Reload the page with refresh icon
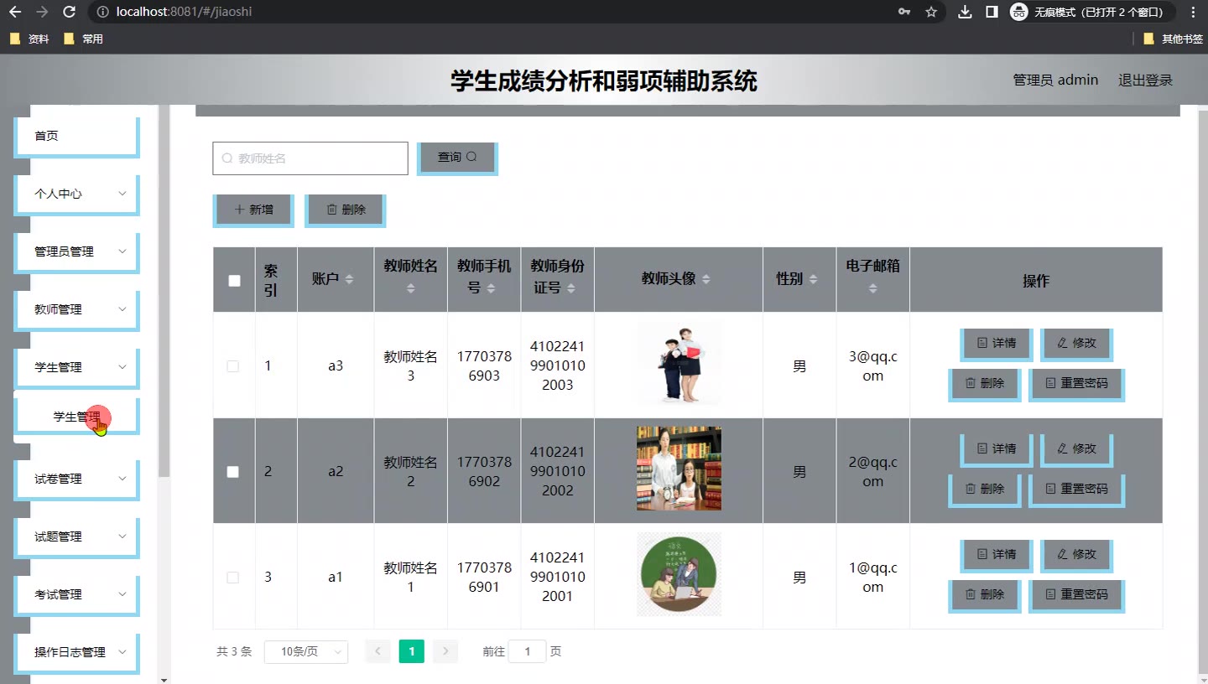Image resolution: width=1208 pixels, height=684 pixels. [x=70, y=12]
